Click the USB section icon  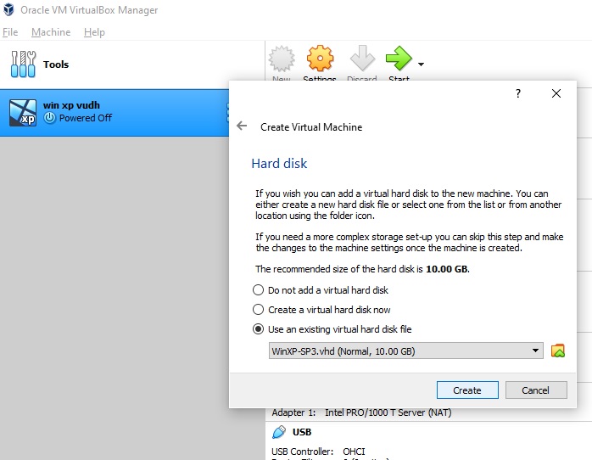tap(279, 432)
